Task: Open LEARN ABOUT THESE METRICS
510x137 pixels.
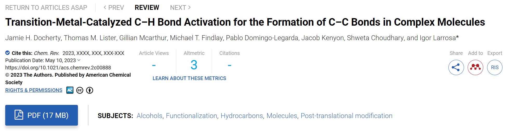Action: [x=189, y=78]
